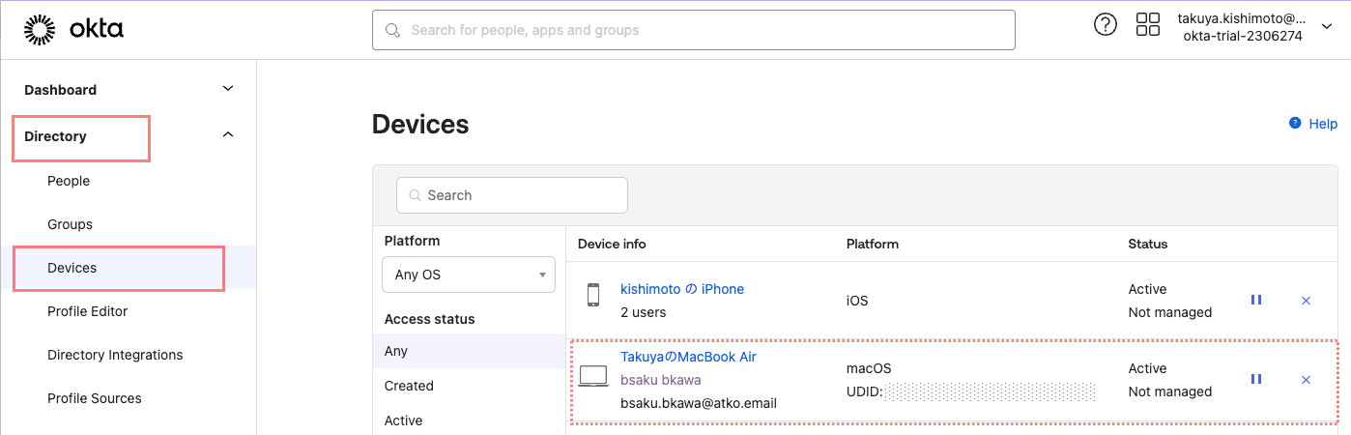Open the apps grid icon

[1147, 25]
